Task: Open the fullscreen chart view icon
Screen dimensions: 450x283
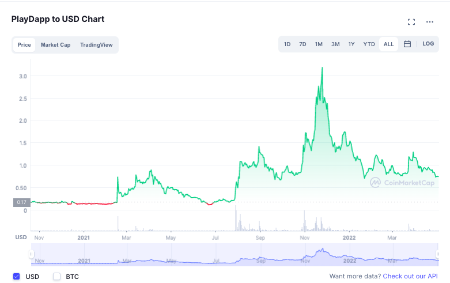Action: pyautogui.click(x=411, y=22)
